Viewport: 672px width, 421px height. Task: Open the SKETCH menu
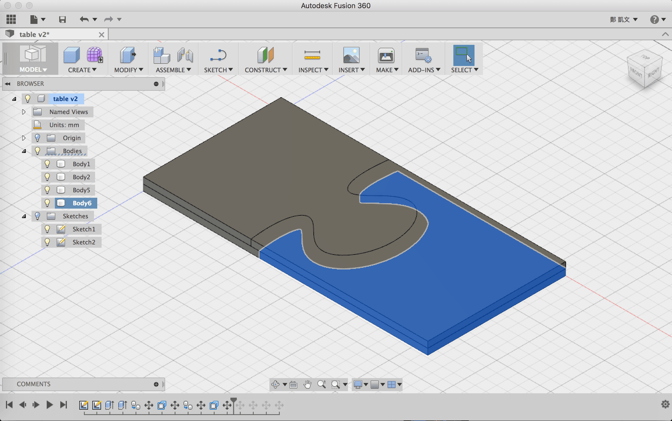click(218, 70)
